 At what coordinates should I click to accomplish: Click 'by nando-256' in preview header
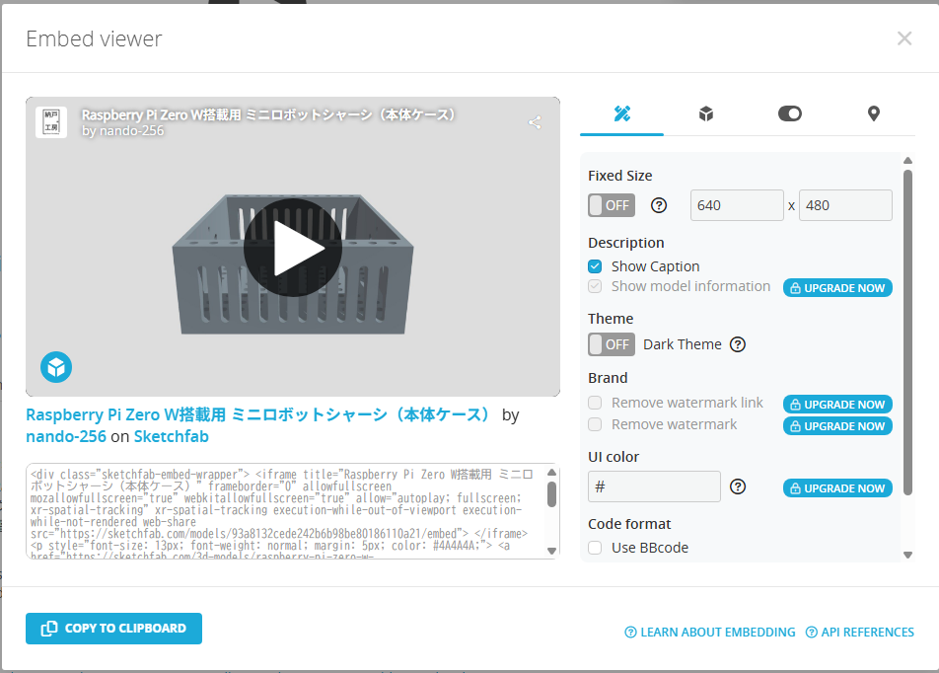pyautogui.click(x=122, y=130)
